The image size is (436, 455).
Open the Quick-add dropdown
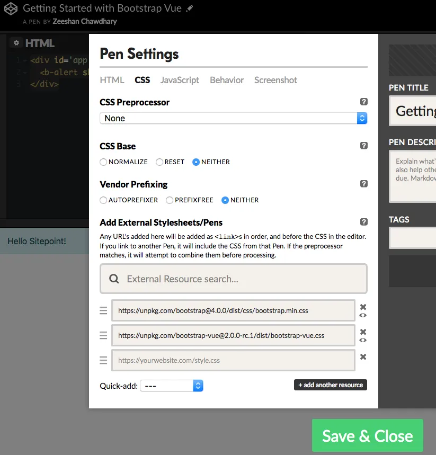click(172, 386)
